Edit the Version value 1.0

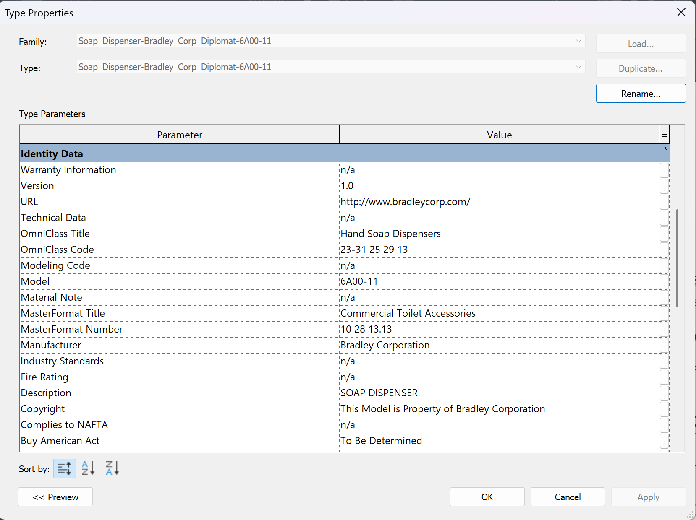click(499, 186)
